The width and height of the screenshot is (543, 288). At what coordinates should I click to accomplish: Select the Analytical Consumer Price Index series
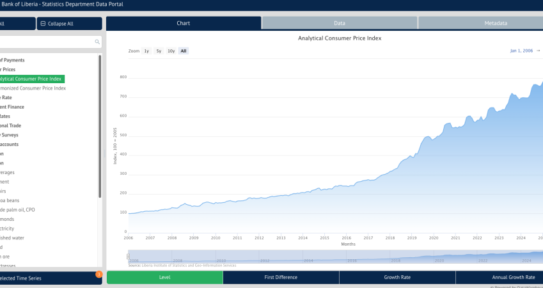click(31, 79)
